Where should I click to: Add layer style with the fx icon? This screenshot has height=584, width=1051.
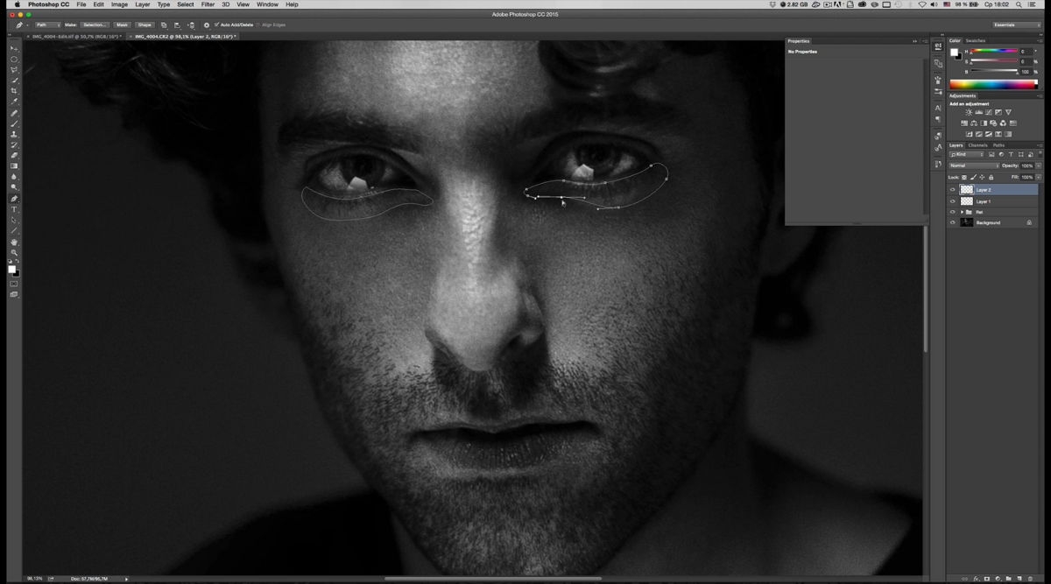coord(977,579)
